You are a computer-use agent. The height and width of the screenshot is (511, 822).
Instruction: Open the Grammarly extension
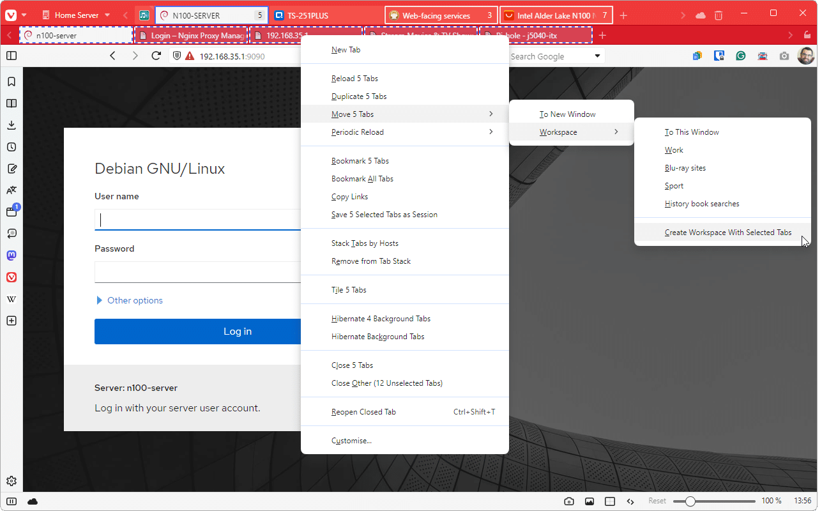[x=740, y=56]
